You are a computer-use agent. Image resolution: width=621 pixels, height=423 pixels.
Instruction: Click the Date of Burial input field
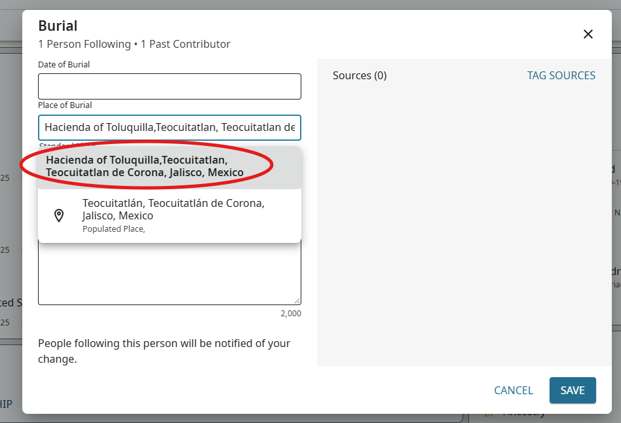pyautogui.click(x=170, y=86)
